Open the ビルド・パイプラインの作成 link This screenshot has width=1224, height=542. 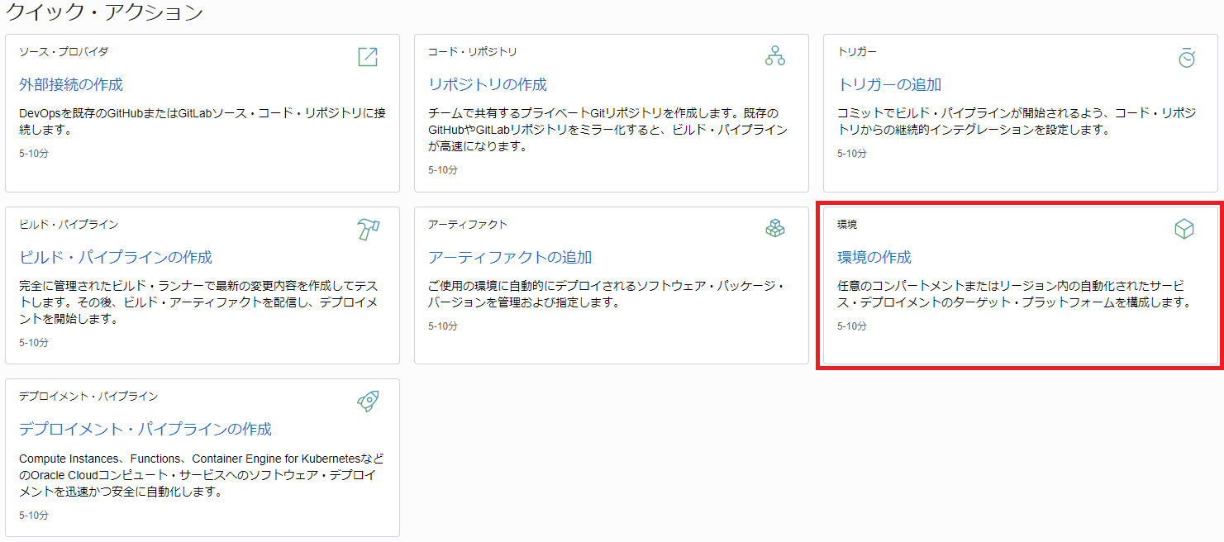(116, 257)
